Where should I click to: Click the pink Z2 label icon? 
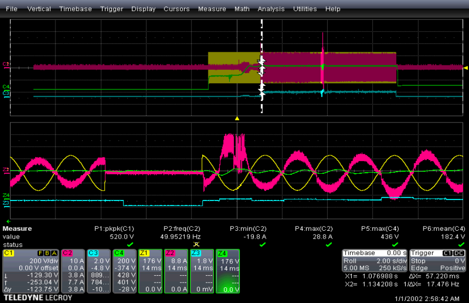170,253
